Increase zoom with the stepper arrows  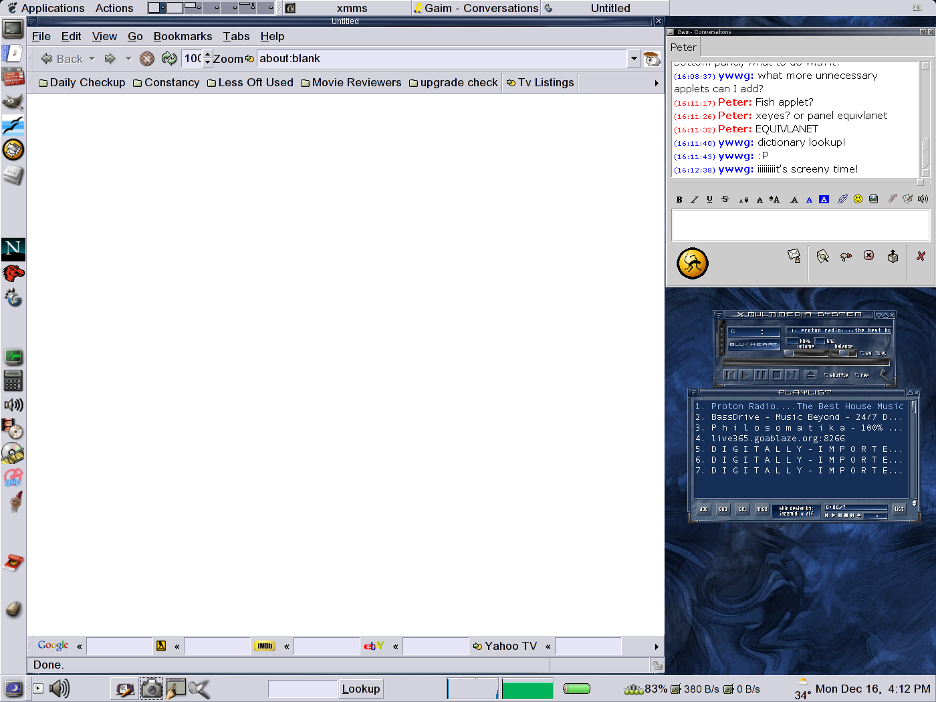coord(208,55)
